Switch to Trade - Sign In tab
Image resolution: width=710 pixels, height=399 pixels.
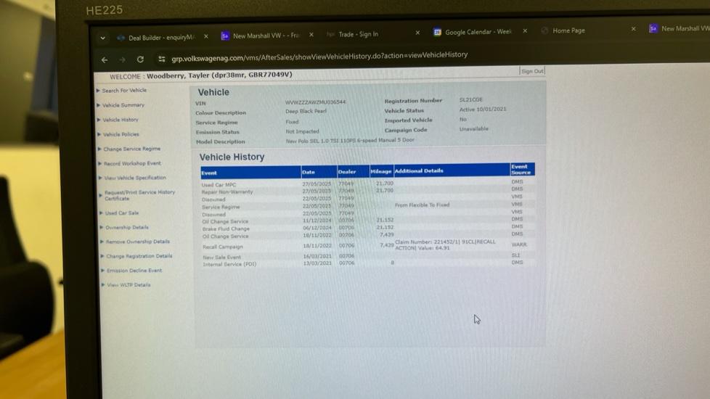pyautogui.click(x=352, y=34)
